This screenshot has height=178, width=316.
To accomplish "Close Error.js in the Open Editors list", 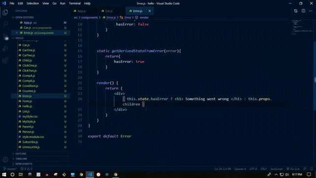I will pyautogui.click(x=17, y=33).
